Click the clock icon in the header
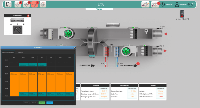The image size is (200, 108). point(163,4)
